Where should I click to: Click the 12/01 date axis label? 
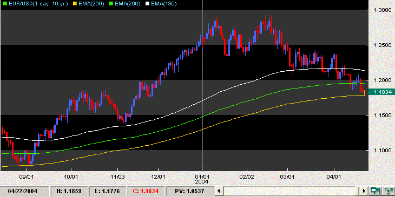point(158,176)
